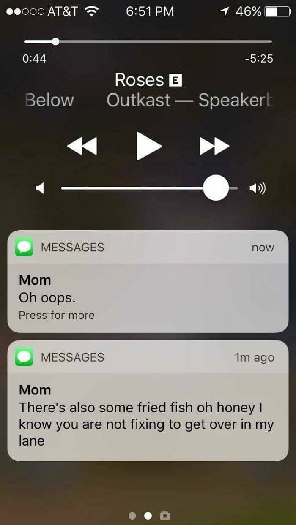Tap the song progress scrubber knob
296x525 pixels.
[x=55, y=41]
